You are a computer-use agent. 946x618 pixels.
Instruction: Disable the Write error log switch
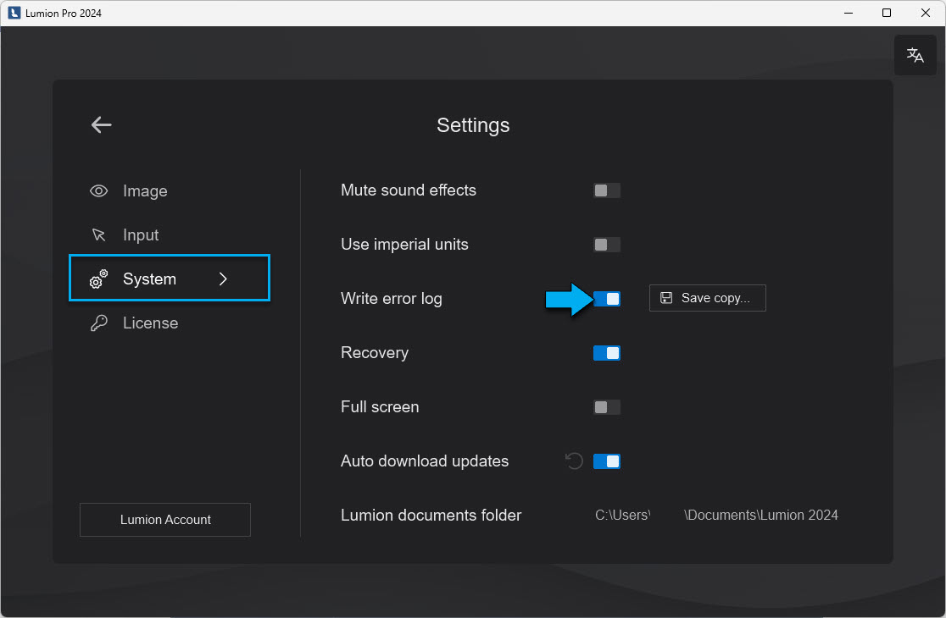607,298
